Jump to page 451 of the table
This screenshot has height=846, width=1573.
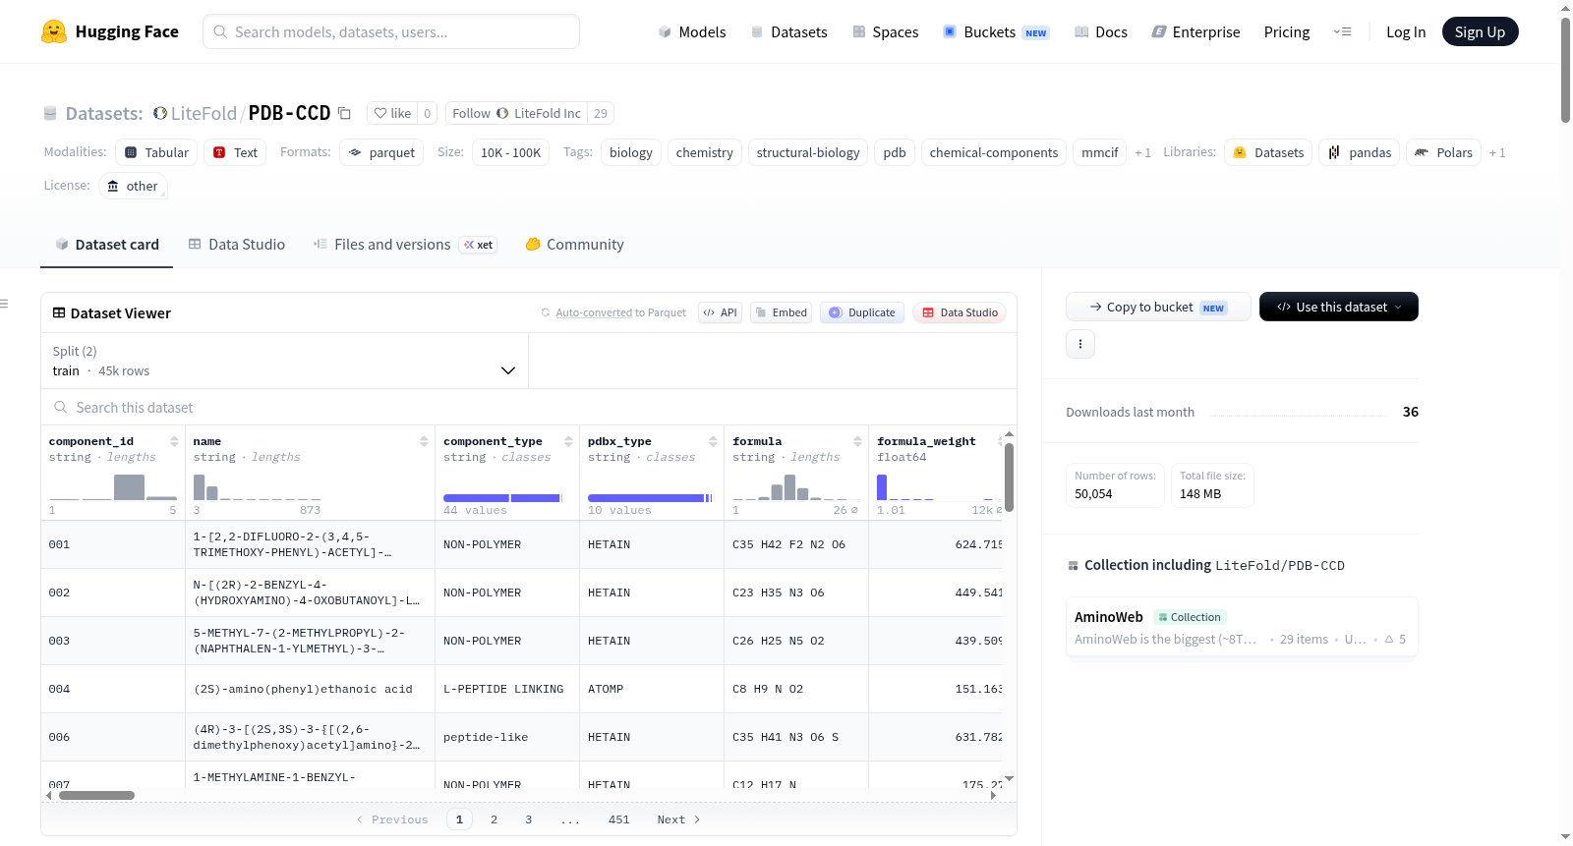coord(618,819)
